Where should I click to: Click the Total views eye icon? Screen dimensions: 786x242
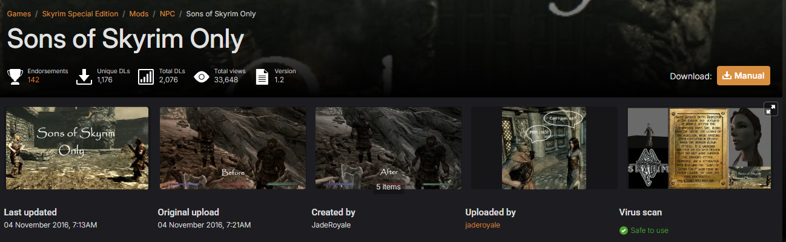click(x=202, y=77)
